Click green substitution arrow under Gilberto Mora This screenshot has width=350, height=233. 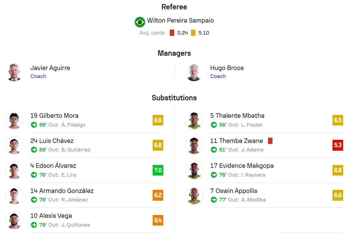(x=34, y=125)
